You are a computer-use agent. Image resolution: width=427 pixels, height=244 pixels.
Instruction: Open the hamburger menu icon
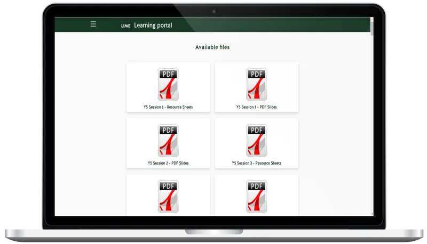point(93,24)
